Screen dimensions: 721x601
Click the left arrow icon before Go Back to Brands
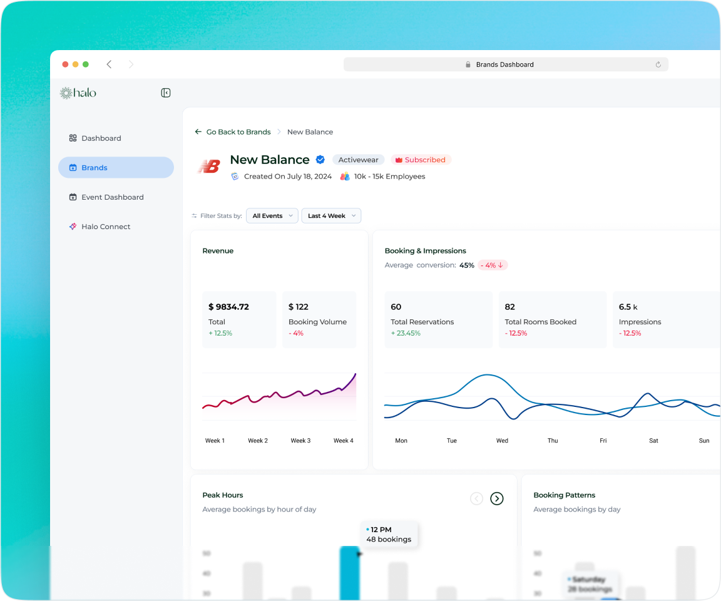pyautogui.click(x=198, y=131)
